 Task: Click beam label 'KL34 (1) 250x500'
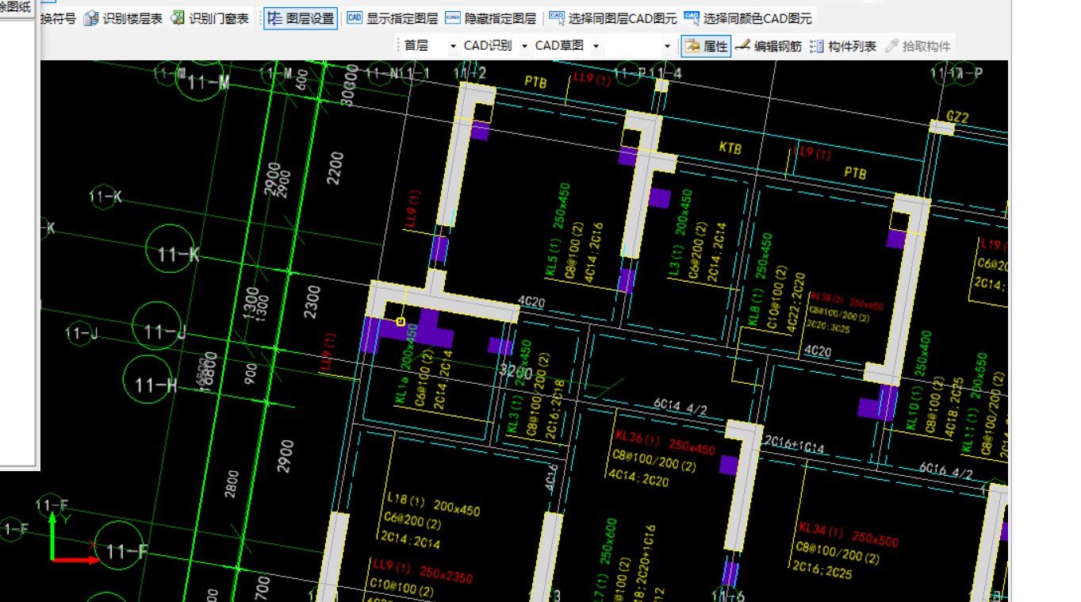click(x=849, y=534)
